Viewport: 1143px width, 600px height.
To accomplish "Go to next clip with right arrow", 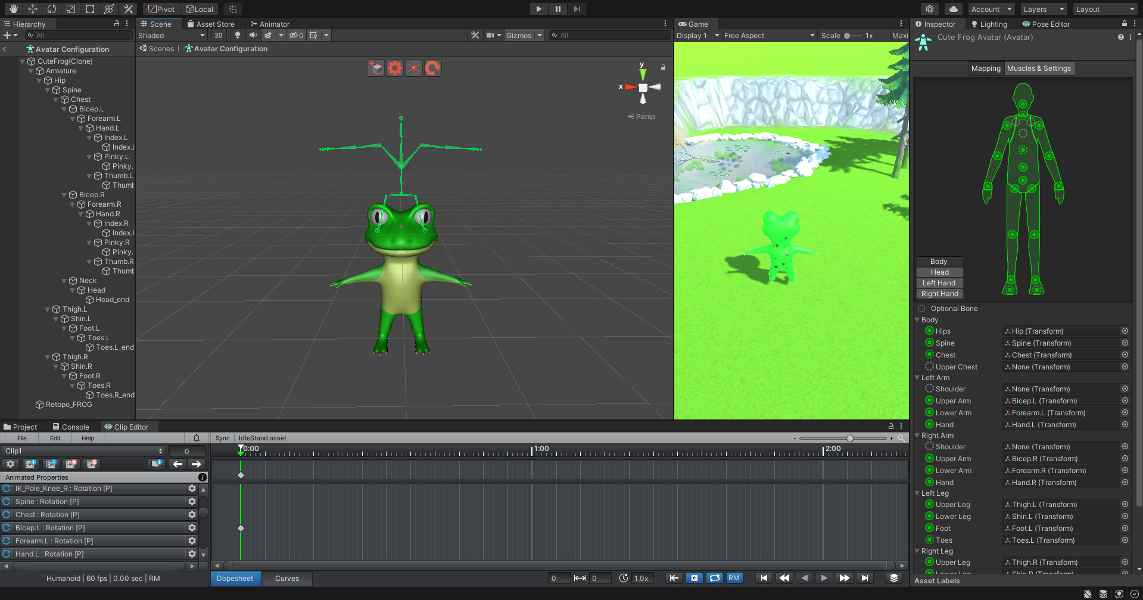I will (196, 464).
